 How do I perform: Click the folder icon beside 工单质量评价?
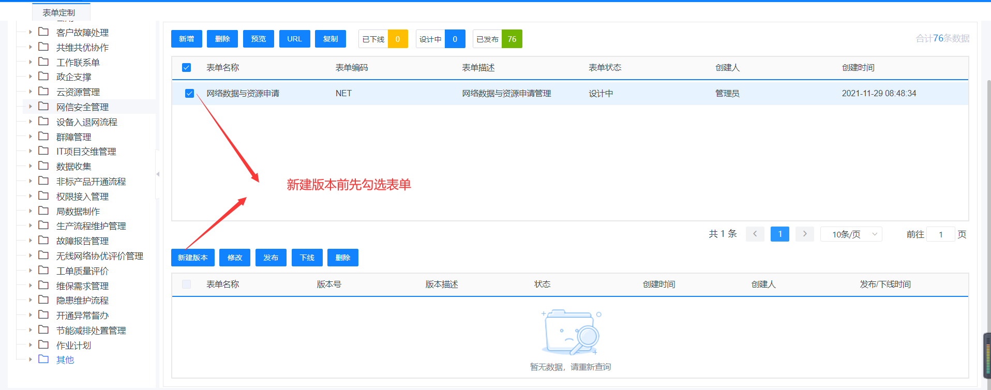point(43,271)
